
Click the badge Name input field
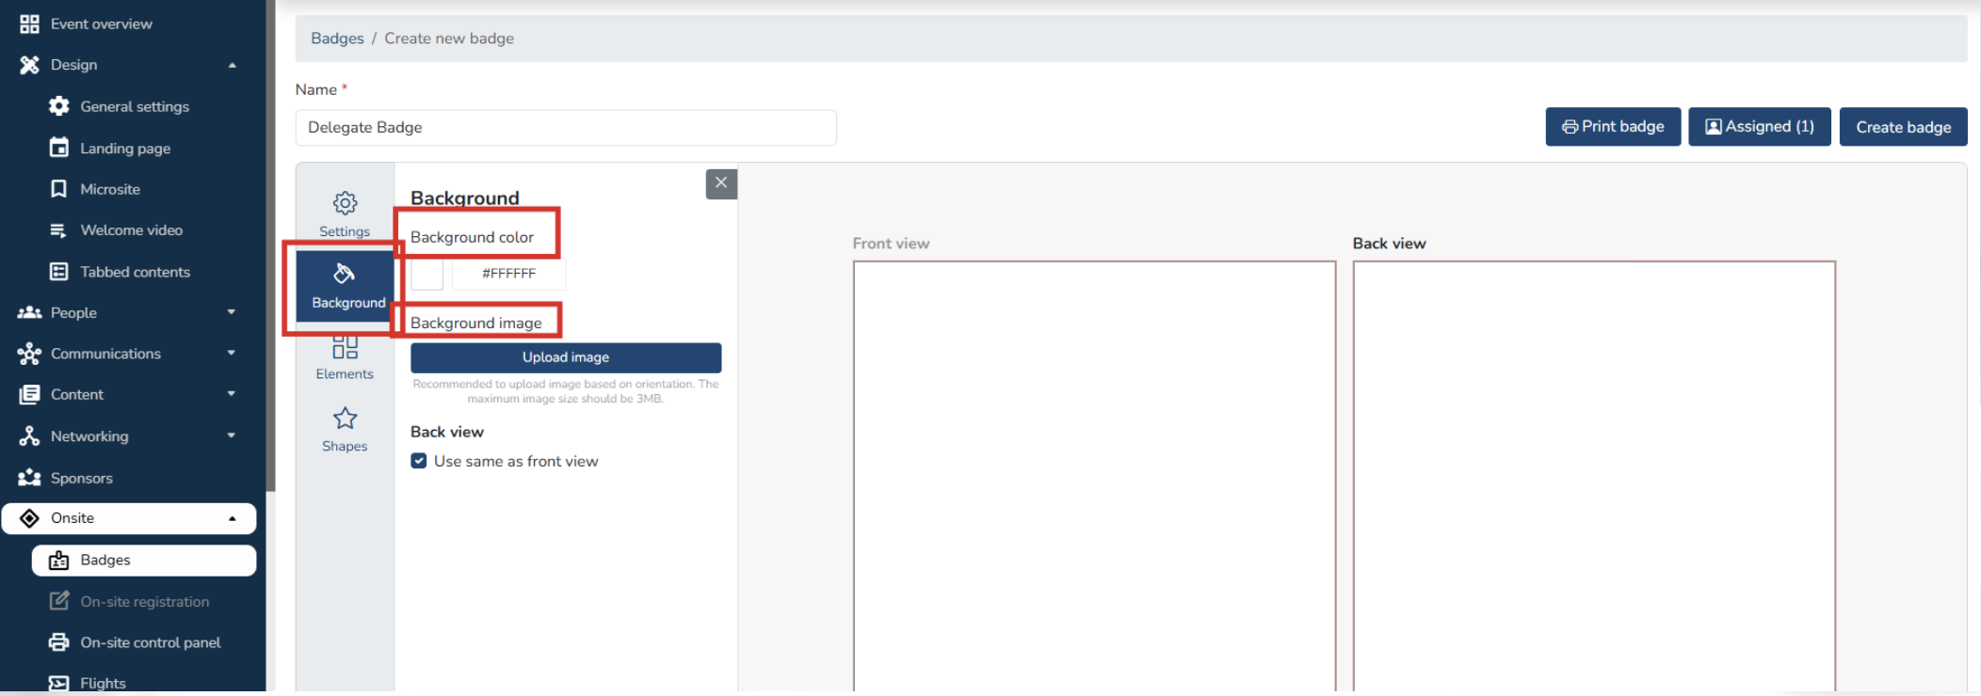(565, 128)
